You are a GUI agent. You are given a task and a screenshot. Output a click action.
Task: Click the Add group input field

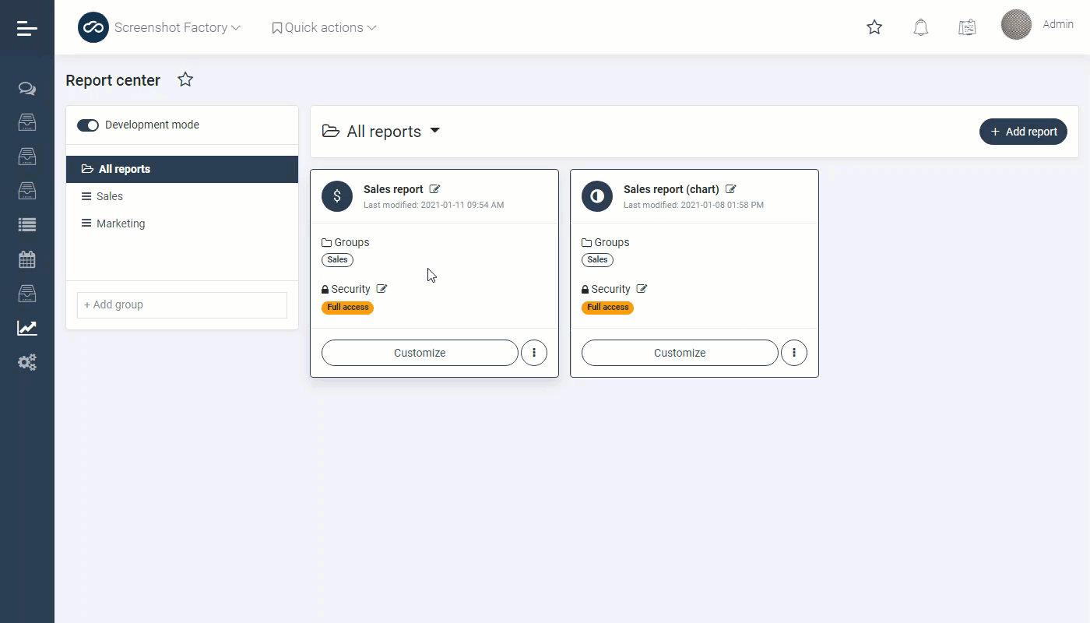tap(181, 304)
